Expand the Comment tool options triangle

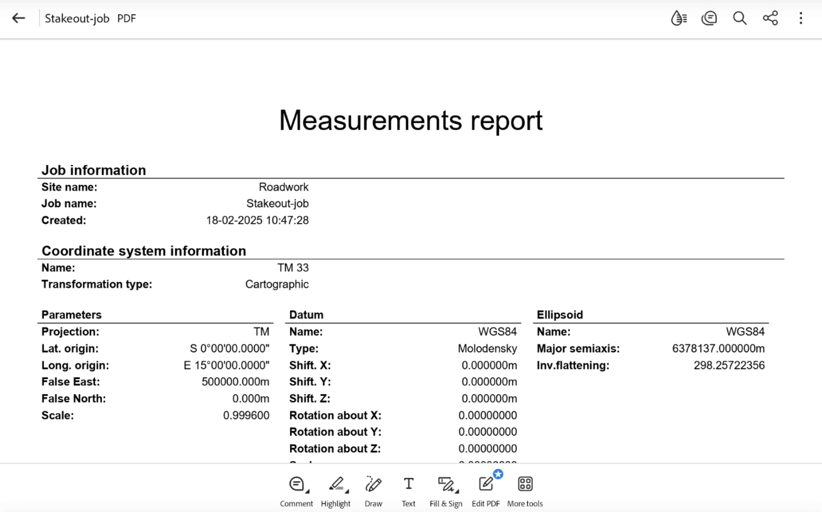[x=307, y=491]
